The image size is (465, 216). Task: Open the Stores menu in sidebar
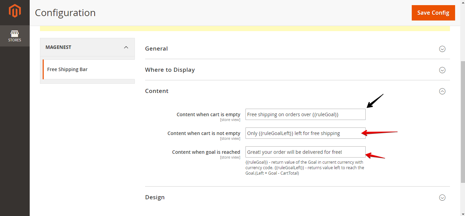click(15, 36)
